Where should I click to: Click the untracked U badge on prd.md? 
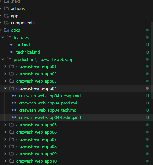(x=148, y=45)
